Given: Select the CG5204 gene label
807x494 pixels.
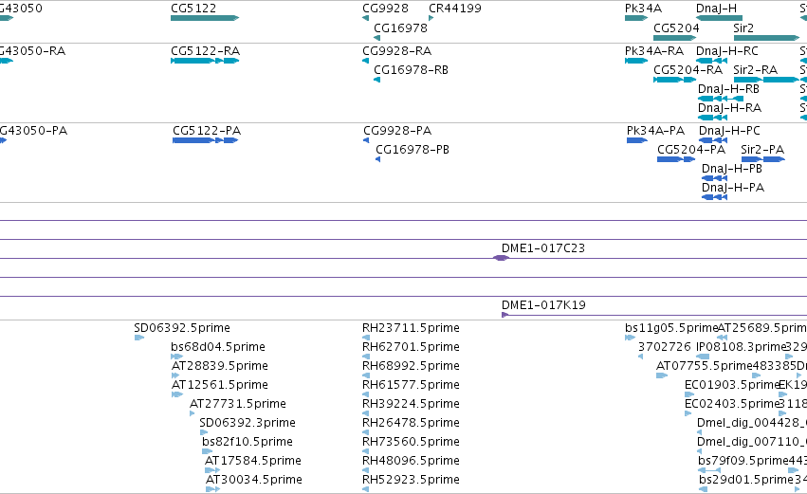Looking at the screenshot, I should coord(676,28).
